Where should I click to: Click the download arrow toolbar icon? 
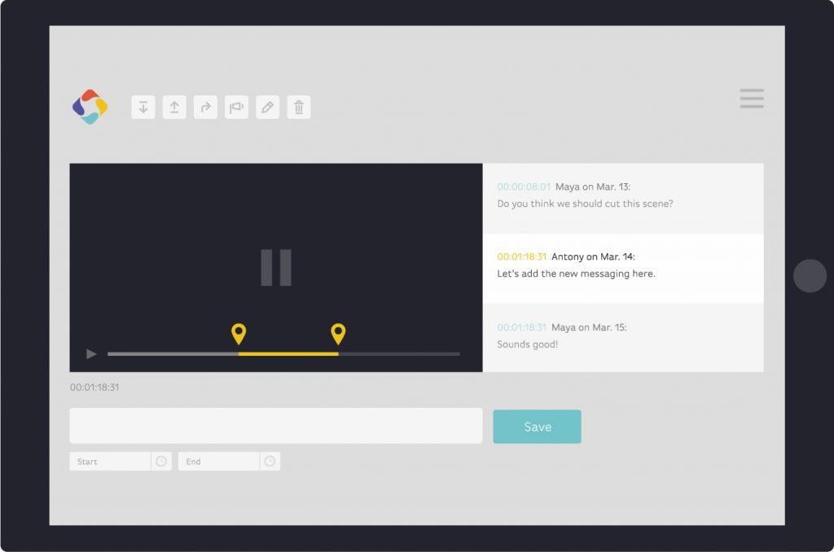pos(143,107)
